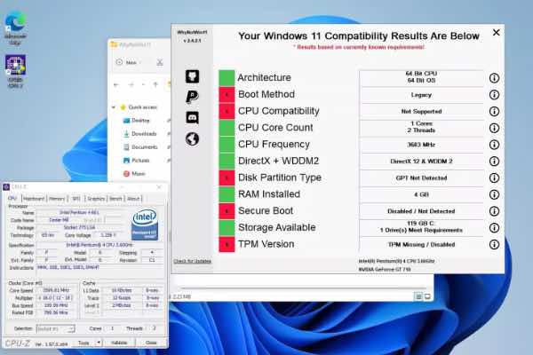Switch to the SPD tab in CPU-Z
The image size is (533, 355).
(76, 199)
